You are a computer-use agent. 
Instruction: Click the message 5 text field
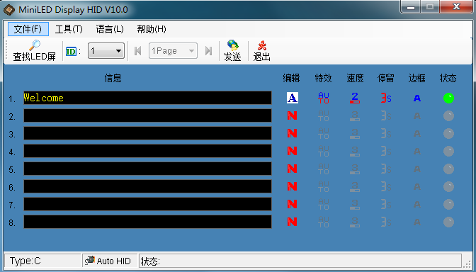[147, 169]
